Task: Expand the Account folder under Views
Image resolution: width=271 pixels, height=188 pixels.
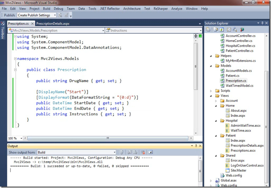Action: point(216,101)
